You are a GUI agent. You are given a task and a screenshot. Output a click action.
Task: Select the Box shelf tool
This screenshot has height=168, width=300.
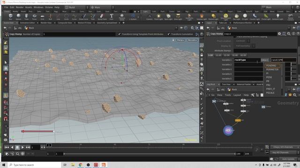point(10,17)
